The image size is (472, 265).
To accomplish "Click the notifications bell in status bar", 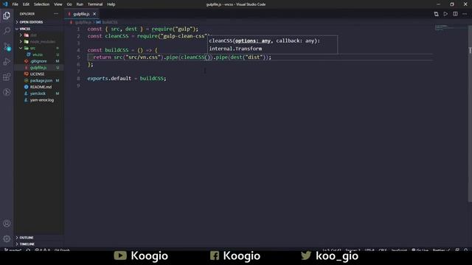I will coord(465,250).
